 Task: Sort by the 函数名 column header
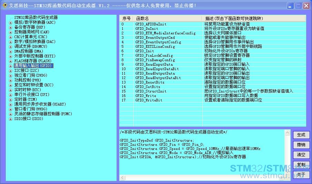168,19
